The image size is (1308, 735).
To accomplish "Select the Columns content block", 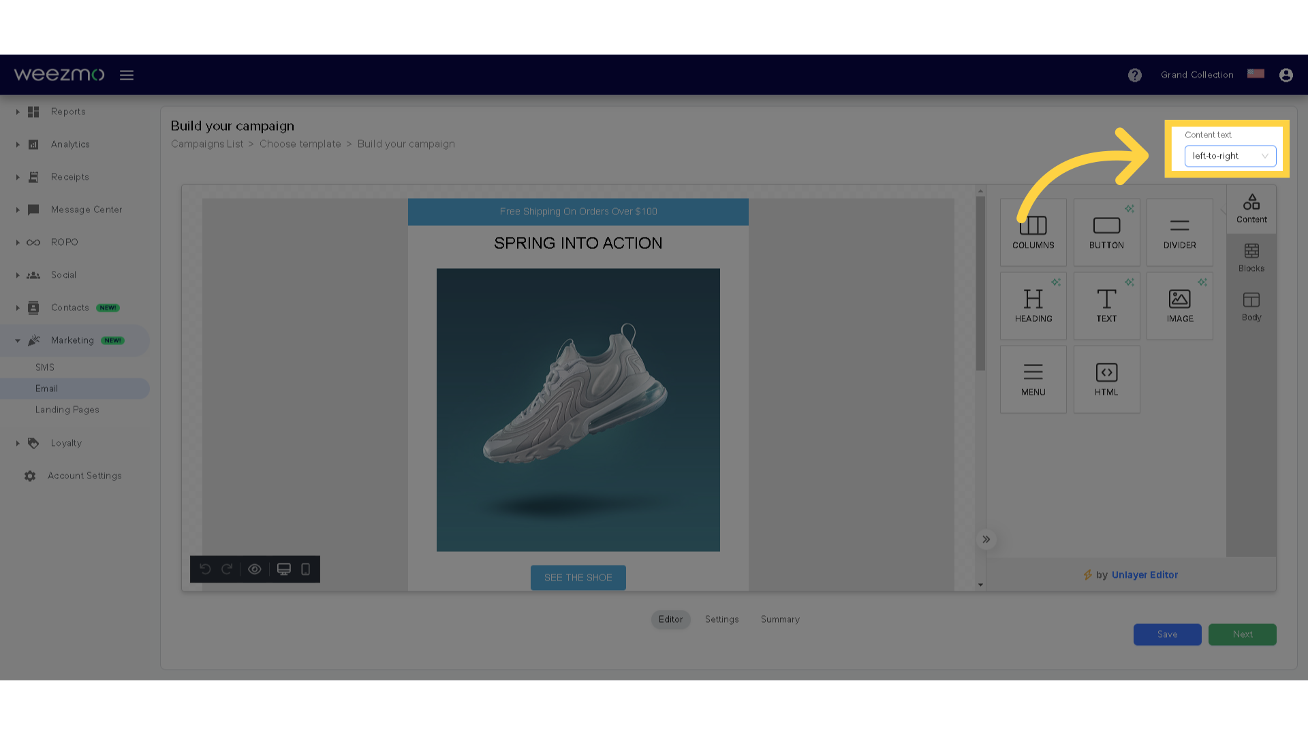I will coord(1033,232).
